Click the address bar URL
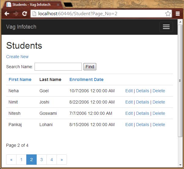This screenshot has width=184, height=169. pyautogui.click(x=78, y=14)
